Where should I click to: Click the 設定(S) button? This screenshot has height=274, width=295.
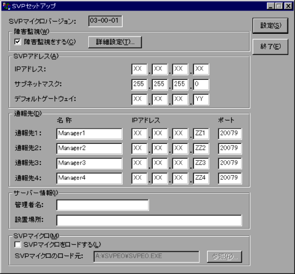click(270, 25)
